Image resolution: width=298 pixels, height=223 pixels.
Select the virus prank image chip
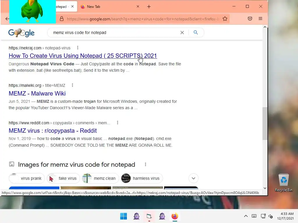26,178
